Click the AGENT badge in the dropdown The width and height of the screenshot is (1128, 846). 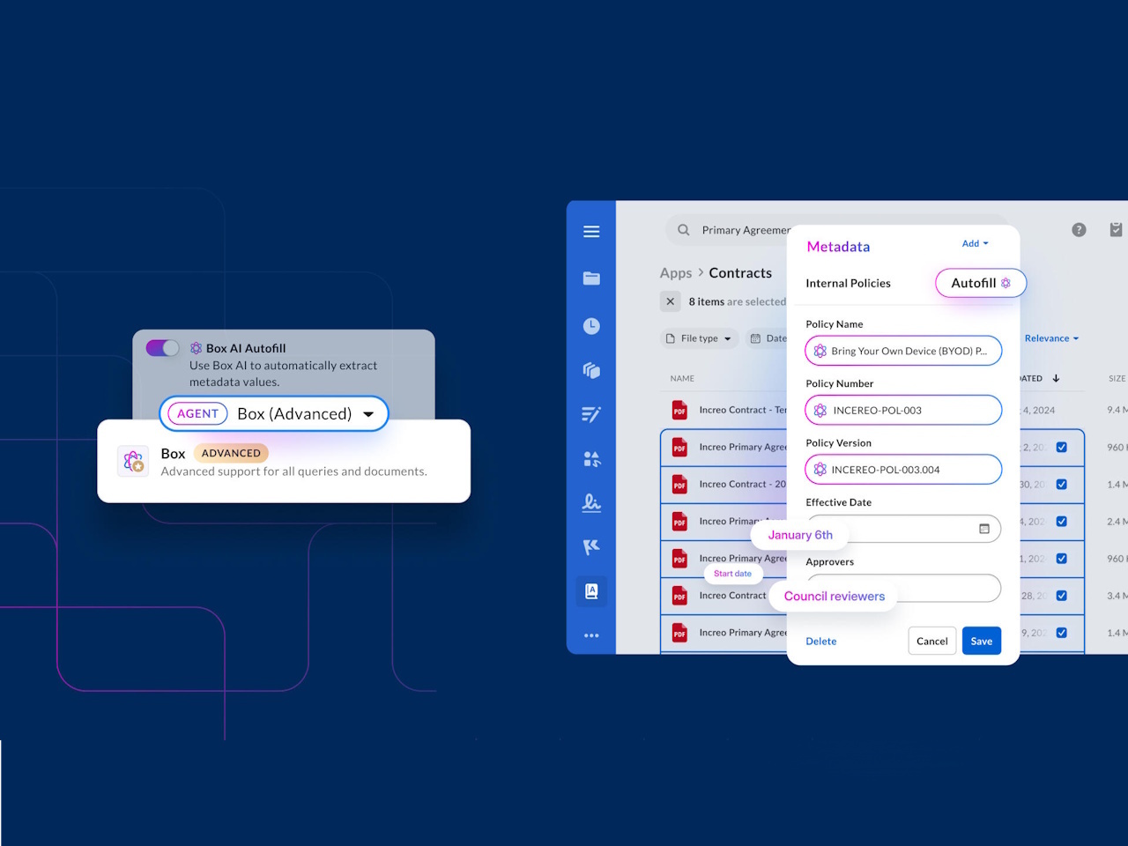coord(198,414)
